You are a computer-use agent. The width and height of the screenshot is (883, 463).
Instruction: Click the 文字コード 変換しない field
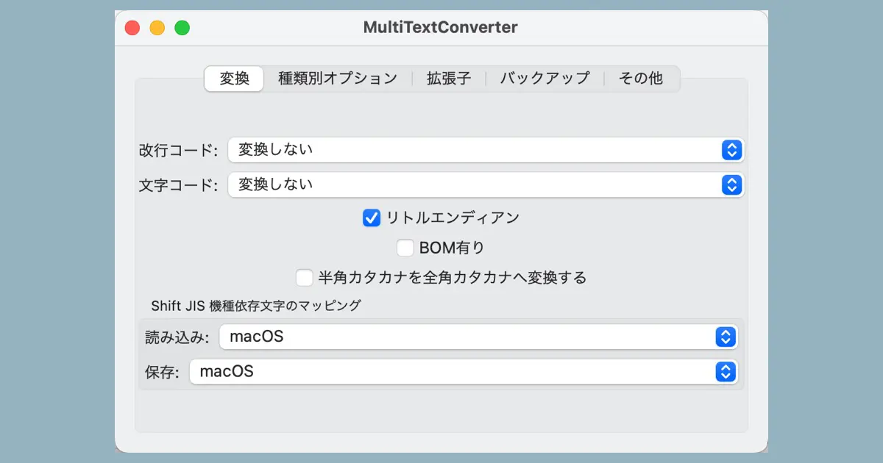click(x=486, y=184)
